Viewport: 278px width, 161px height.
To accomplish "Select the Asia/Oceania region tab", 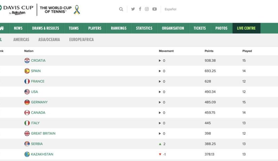I will [x=49, y=40].
